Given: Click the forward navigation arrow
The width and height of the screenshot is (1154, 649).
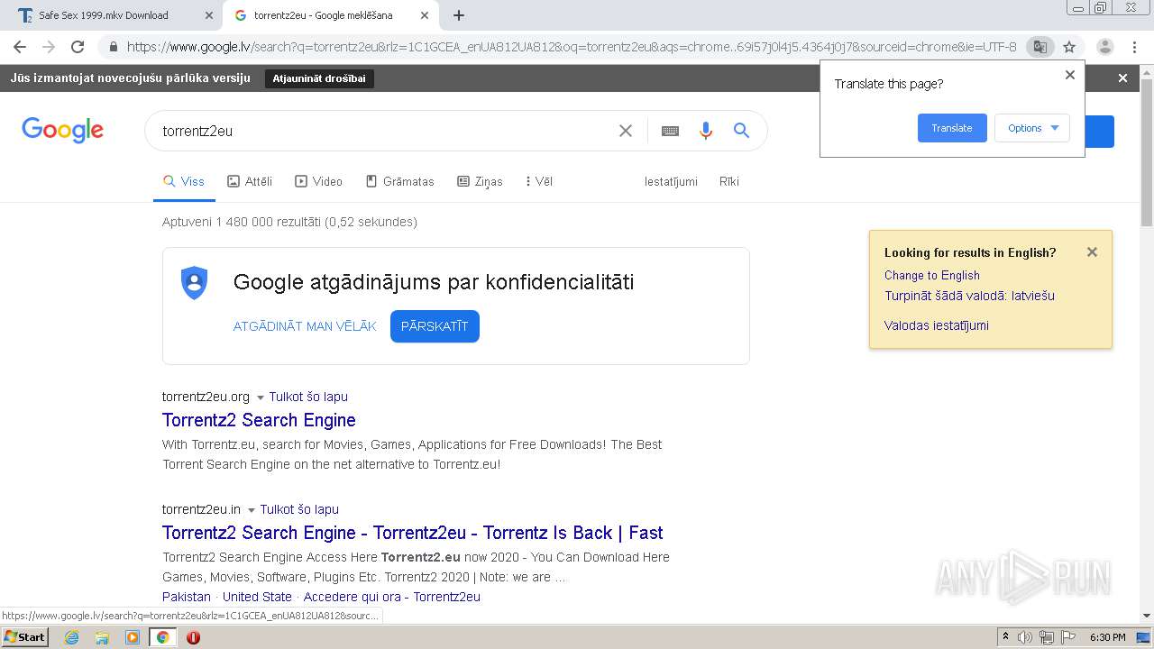Looking at the screenshot, I should (x=49, y=47).
